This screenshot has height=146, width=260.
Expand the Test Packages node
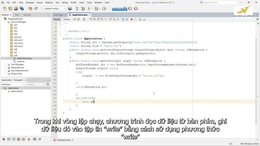point(5,64)
